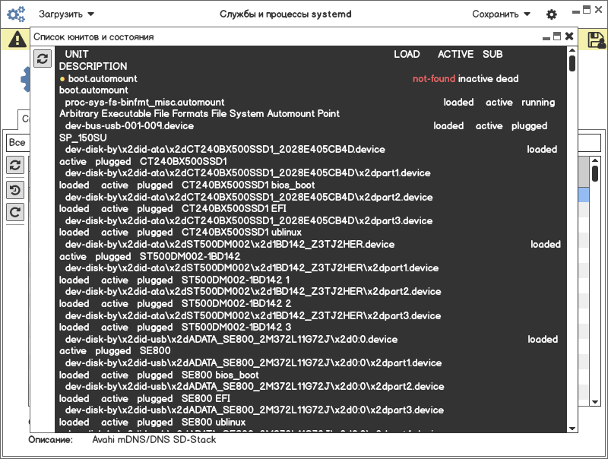Click the warning triangle icon

(x=16, y=40)
